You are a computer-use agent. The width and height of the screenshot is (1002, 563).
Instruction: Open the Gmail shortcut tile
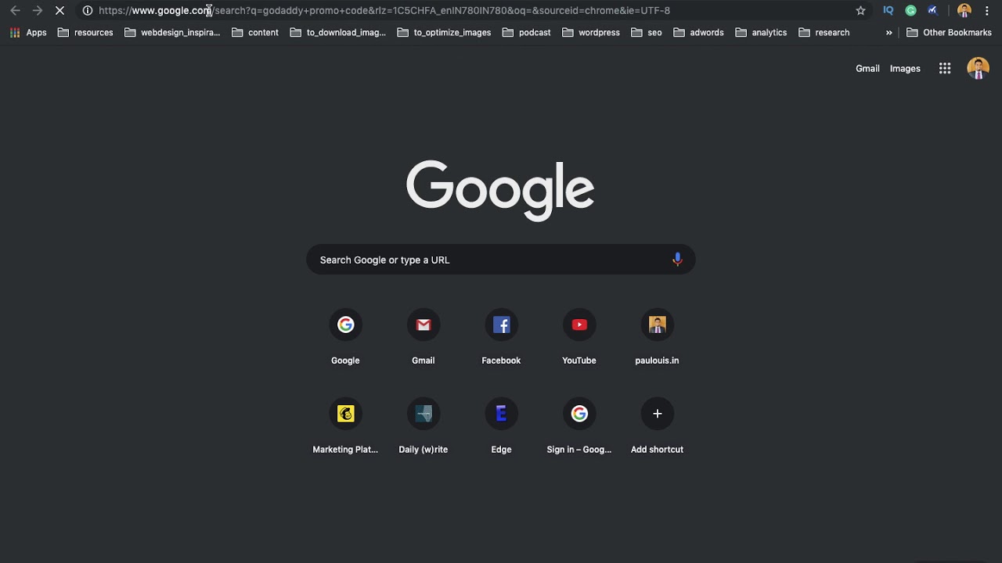pos(424,339)
